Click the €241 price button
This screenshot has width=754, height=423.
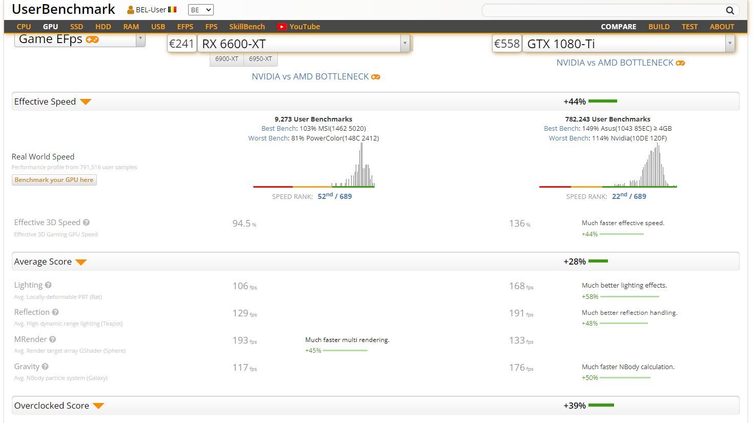pyautogui.click(x=181, y=44)
